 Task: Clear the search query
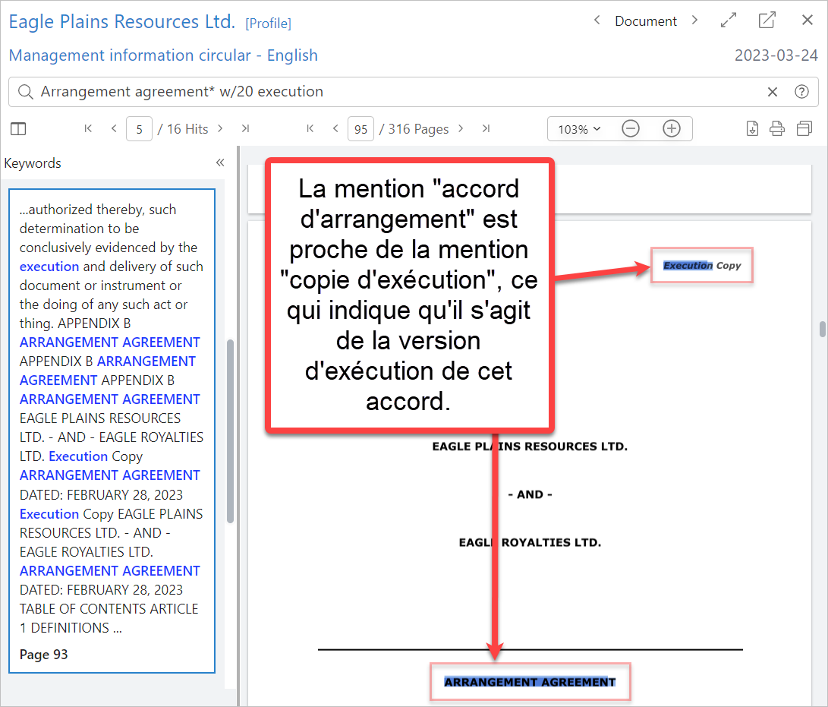coord(772,92)
